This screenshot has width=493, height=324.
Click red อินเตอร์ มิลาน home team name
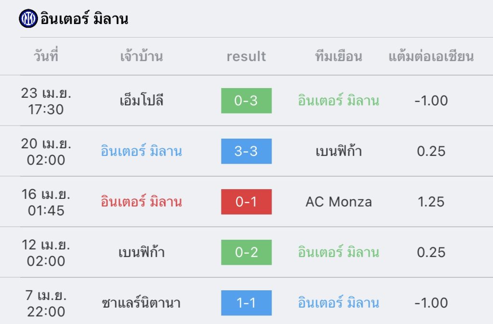[142, 202]
